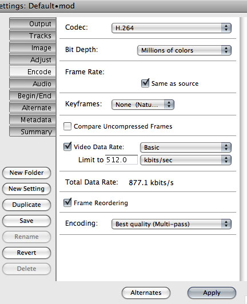Open the Encoding Best quality dropdown

click(172, 224)
